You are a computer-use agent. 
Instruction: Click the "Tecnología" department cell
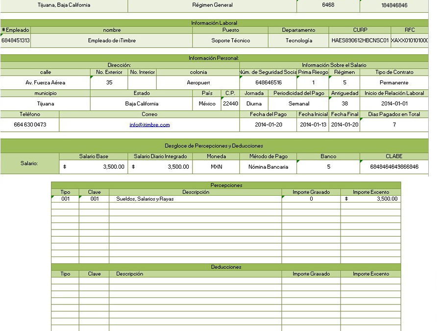click(x=298, y=41)
